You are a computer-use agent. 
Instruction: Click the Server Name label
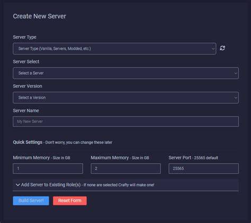26,111
